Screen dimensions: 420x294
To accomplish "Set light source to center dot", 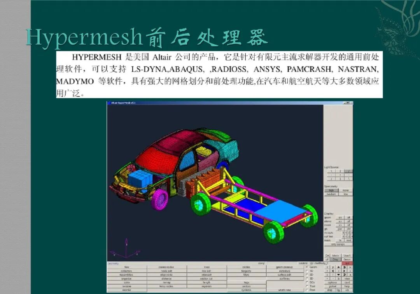I will coord(340,175).
